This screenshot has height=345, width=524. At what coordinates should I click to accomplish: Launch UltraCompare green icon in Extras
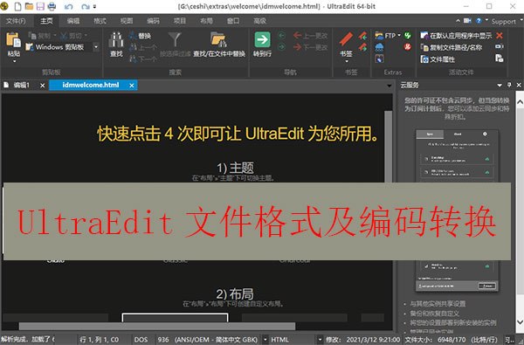point(408,36)
